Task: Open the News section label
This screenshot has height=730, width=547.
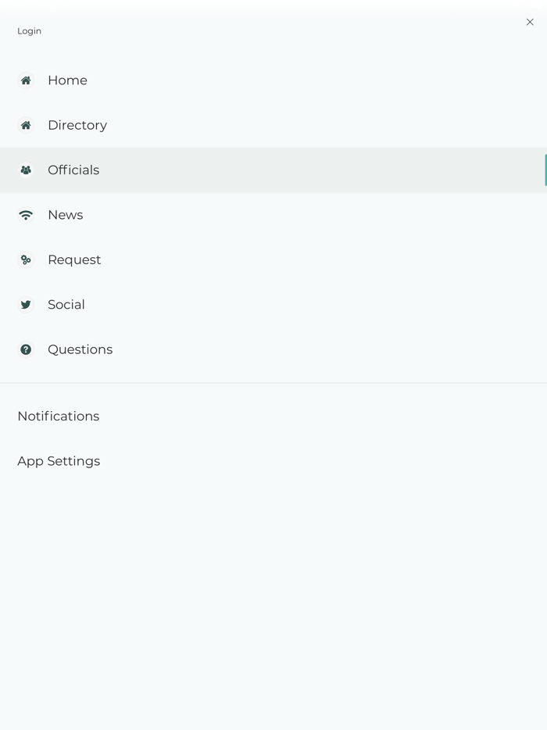Action: pos(65,215)
